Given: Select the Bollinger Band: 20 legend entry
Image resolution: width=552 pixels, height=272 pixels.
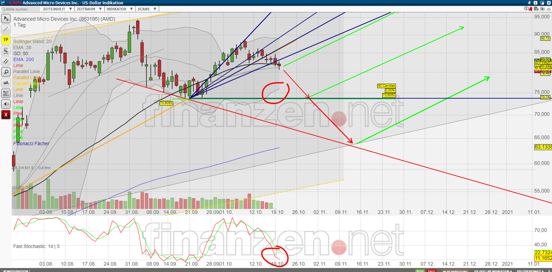Looking at the screenshot, I should [32, 41].
